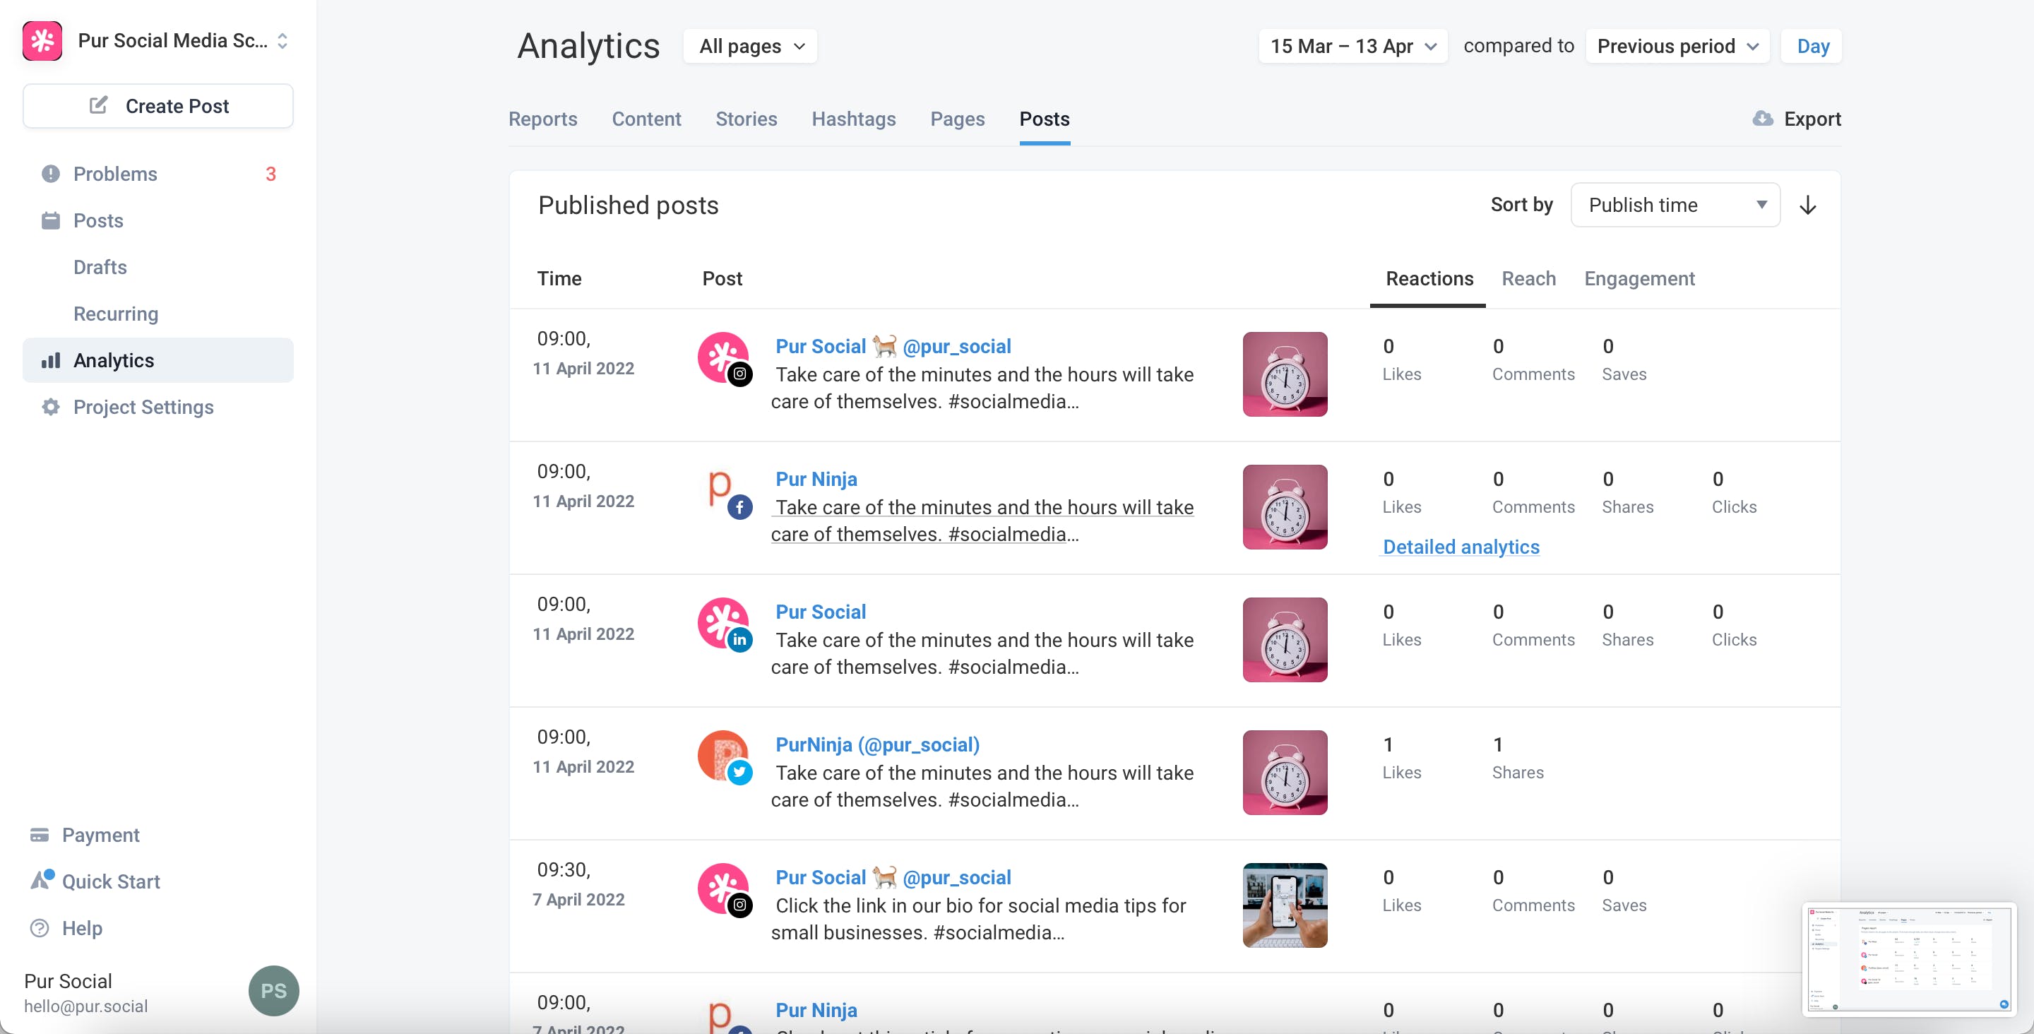Screen dimensions: 2034x1034
Task: Open the PurNinja (@pur_social) link
Action: point(877,744)
